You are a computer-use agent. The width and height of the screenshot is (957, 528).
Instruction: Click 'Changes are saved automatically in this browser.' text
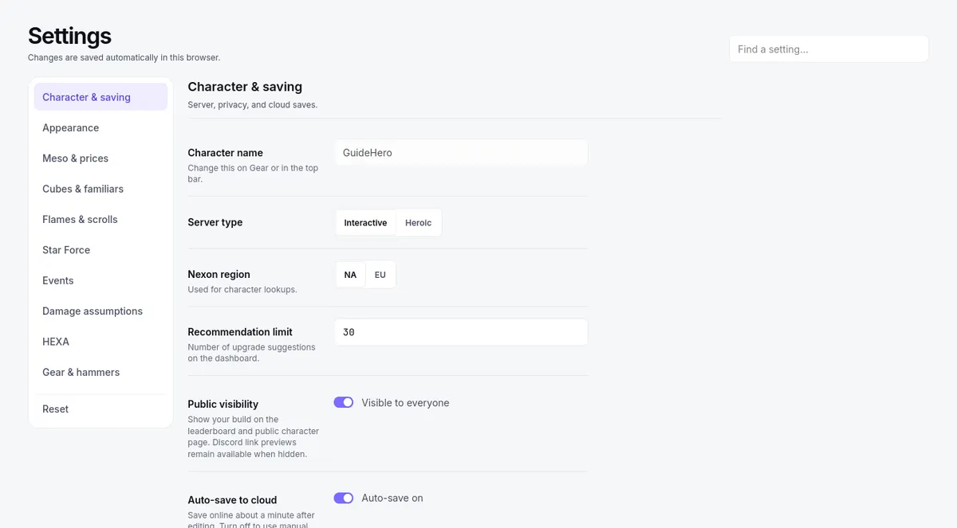124,57
